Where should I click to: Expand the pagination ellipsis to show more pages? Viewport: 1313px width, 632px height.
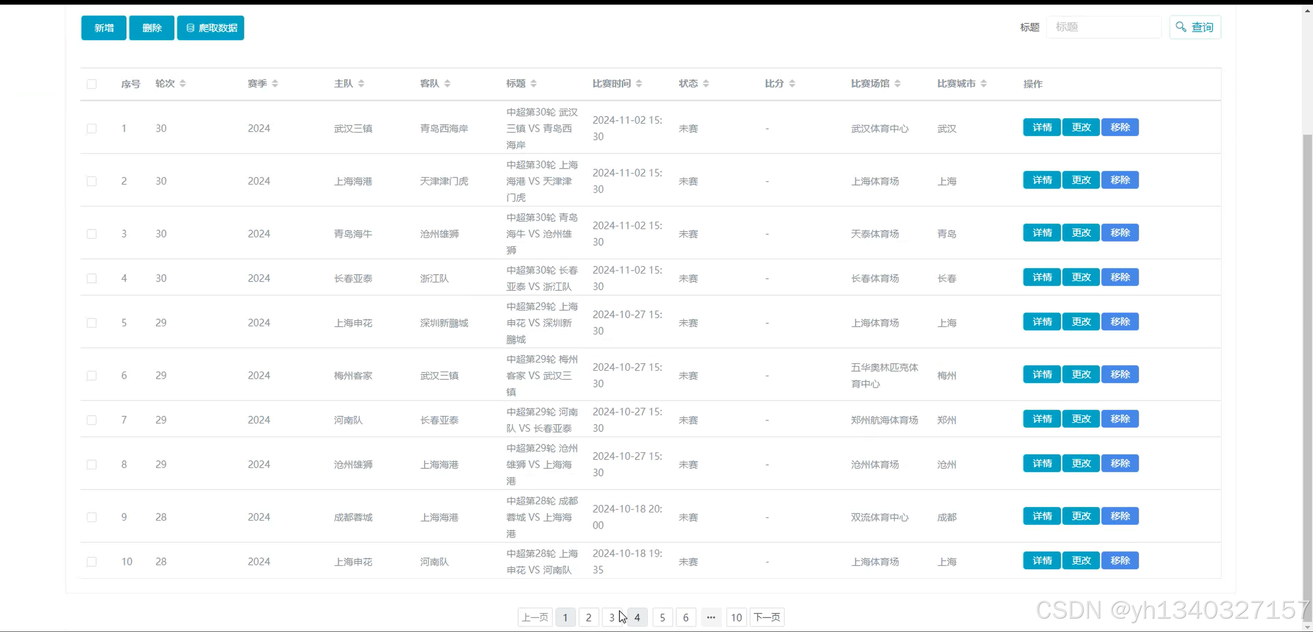711,617
